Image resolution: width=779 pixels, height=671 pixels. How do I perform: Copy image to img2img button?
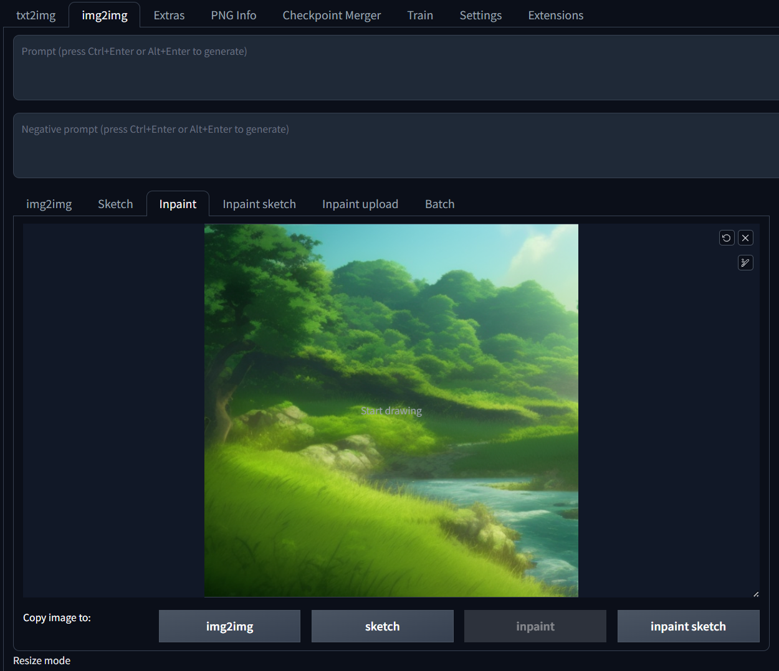pyautogui.click(x=229, y=626)
